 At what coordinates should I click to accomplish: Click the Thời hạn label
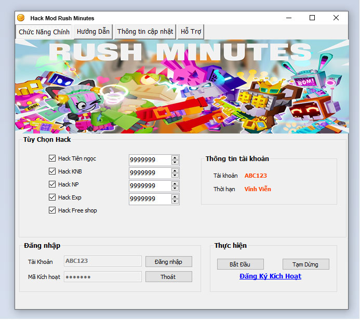224,189
